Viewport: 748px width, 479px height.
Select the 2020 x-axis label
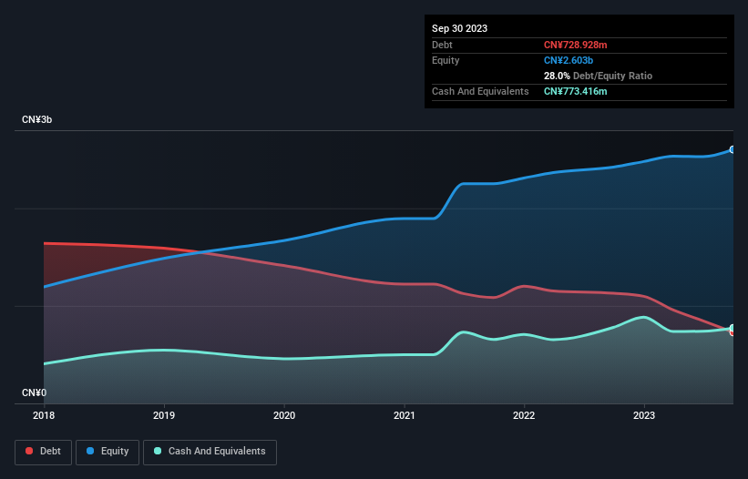(x=284, y=415)
